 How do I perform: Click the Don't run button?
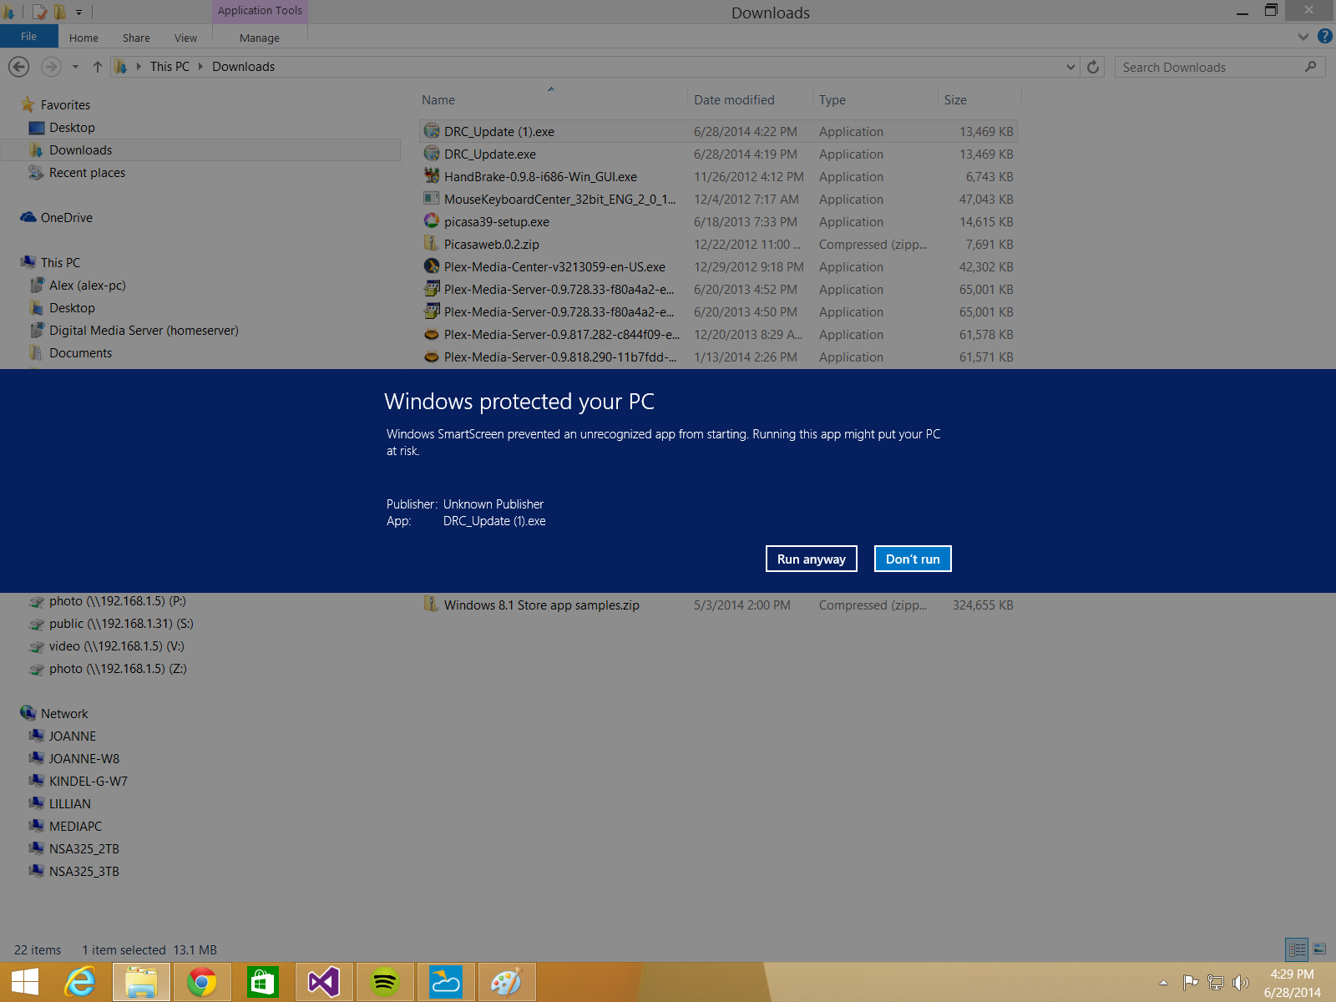(x=913, y=559)
